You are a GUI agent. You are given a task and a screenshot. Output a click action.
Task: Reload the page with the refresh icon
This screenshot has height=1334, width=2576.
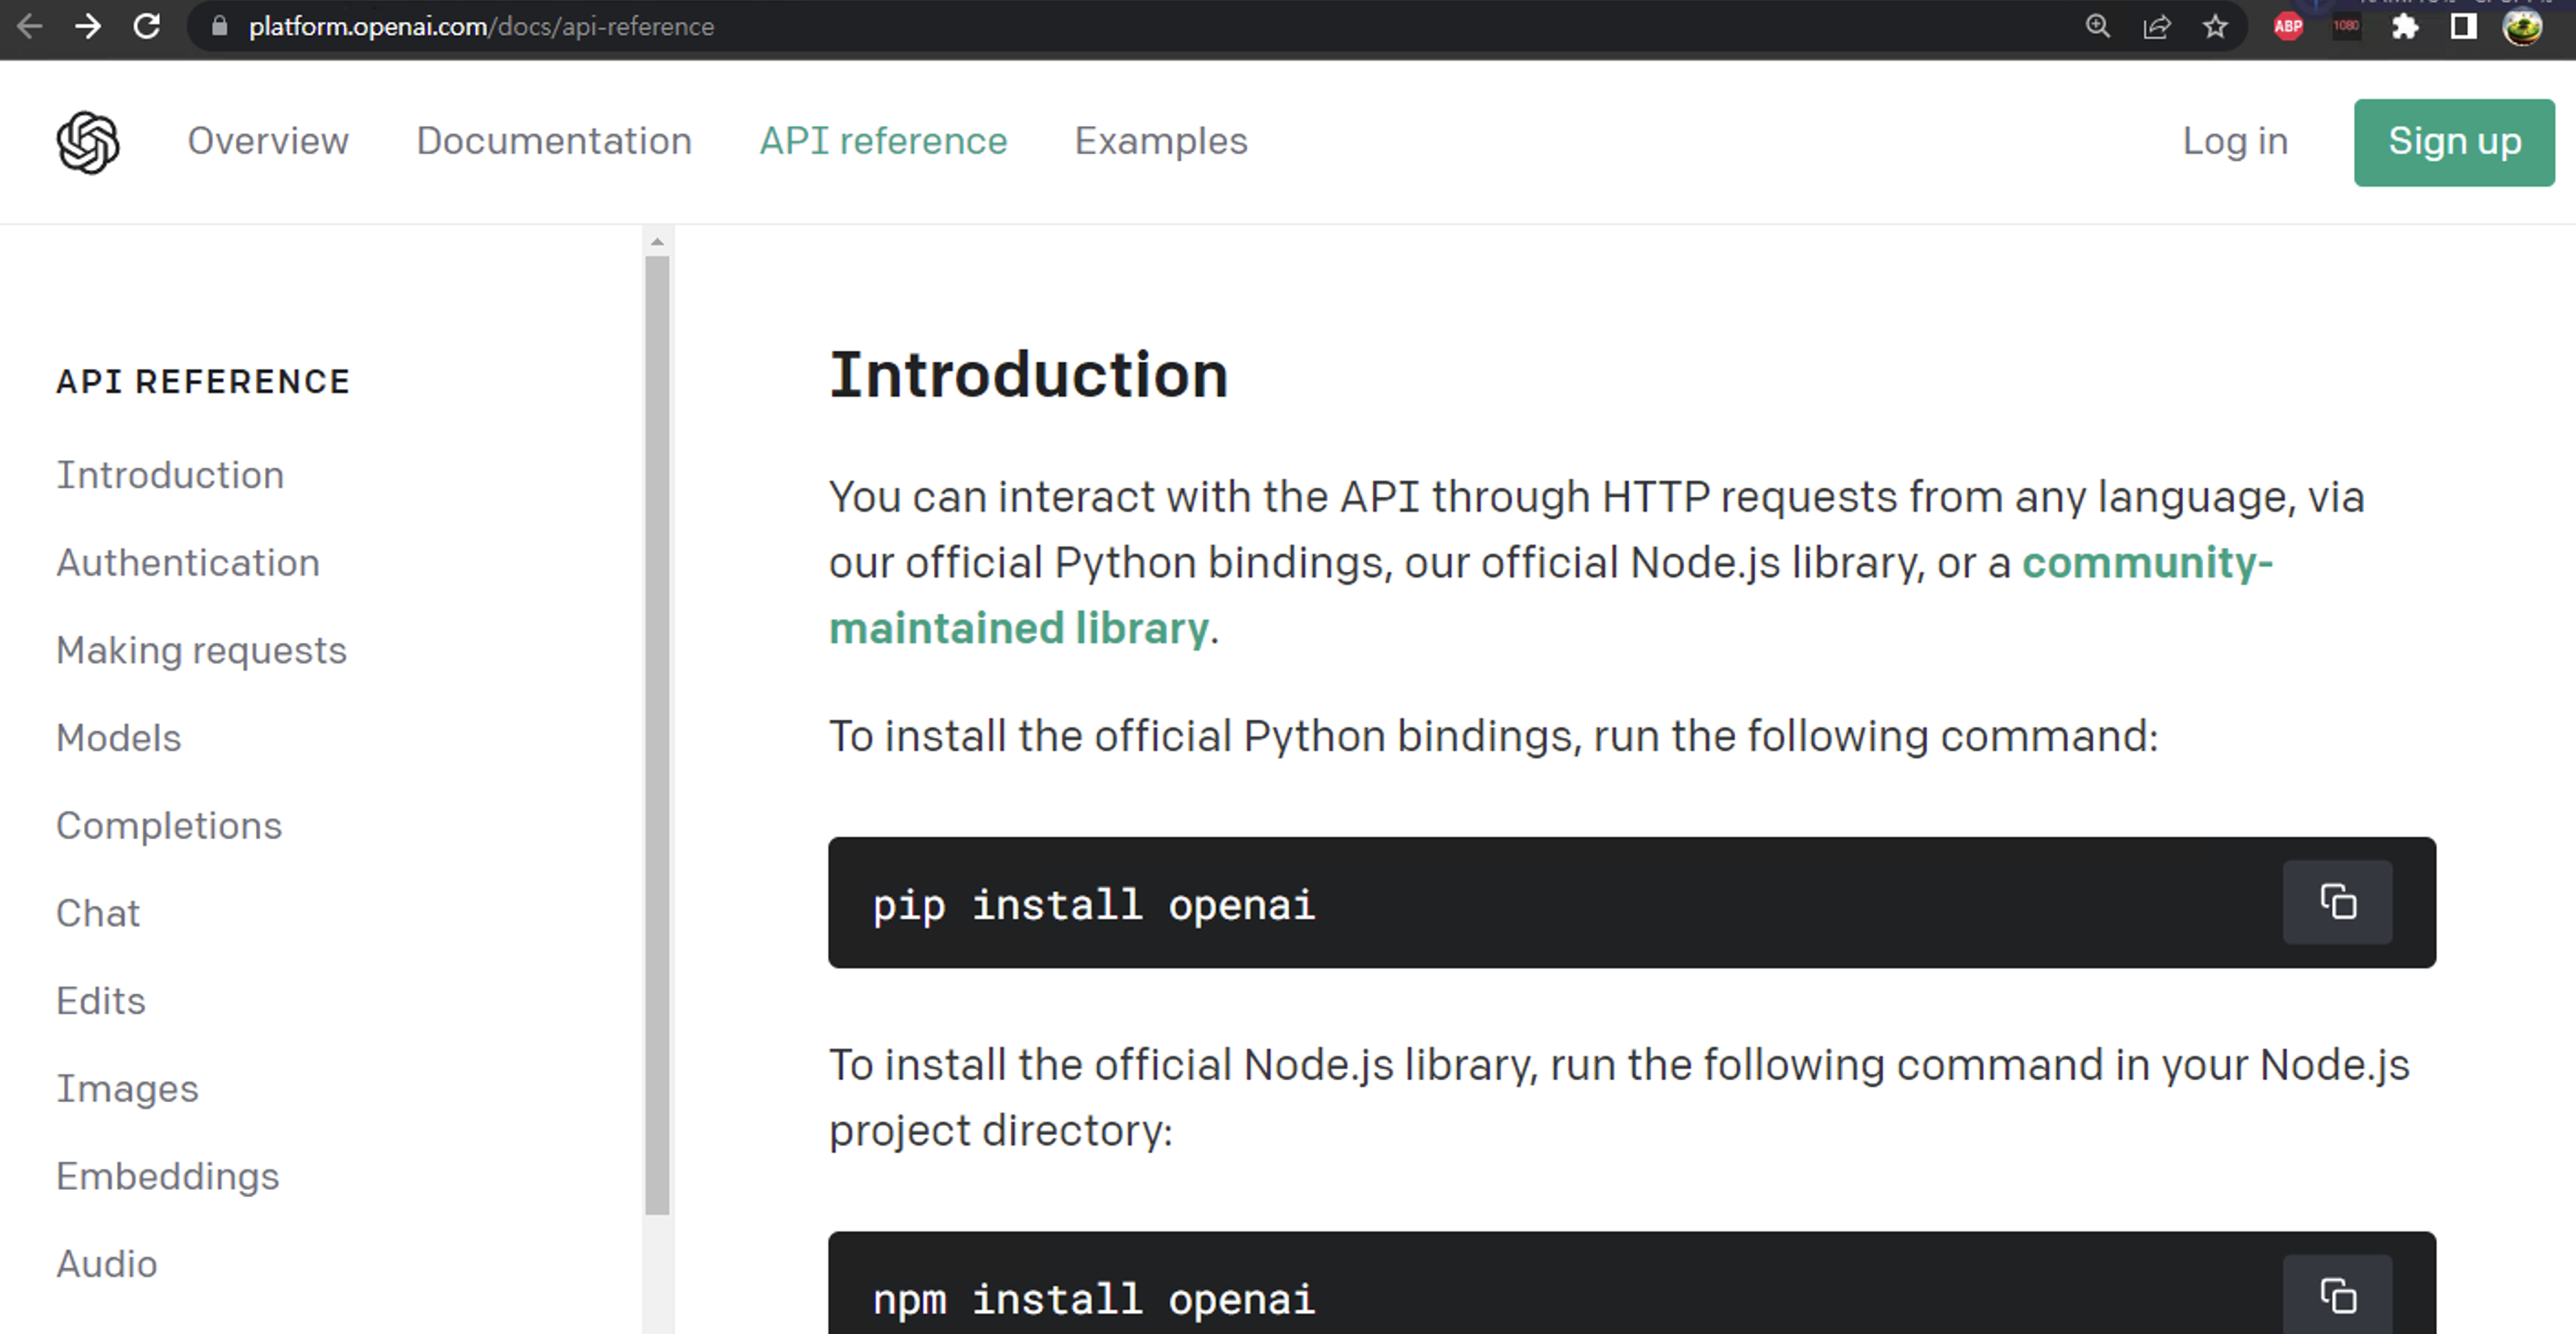[147, 27]
